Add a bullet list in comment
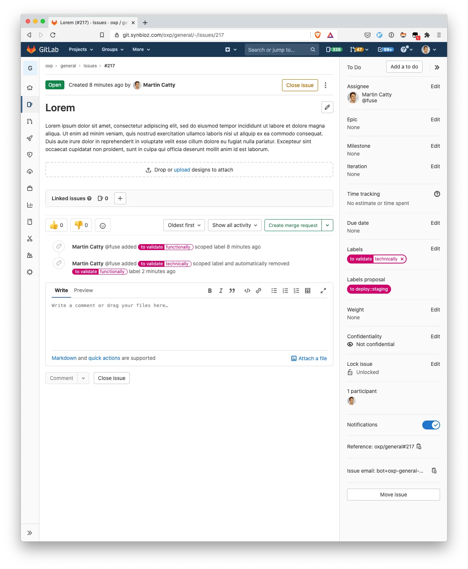 [274, 291]
